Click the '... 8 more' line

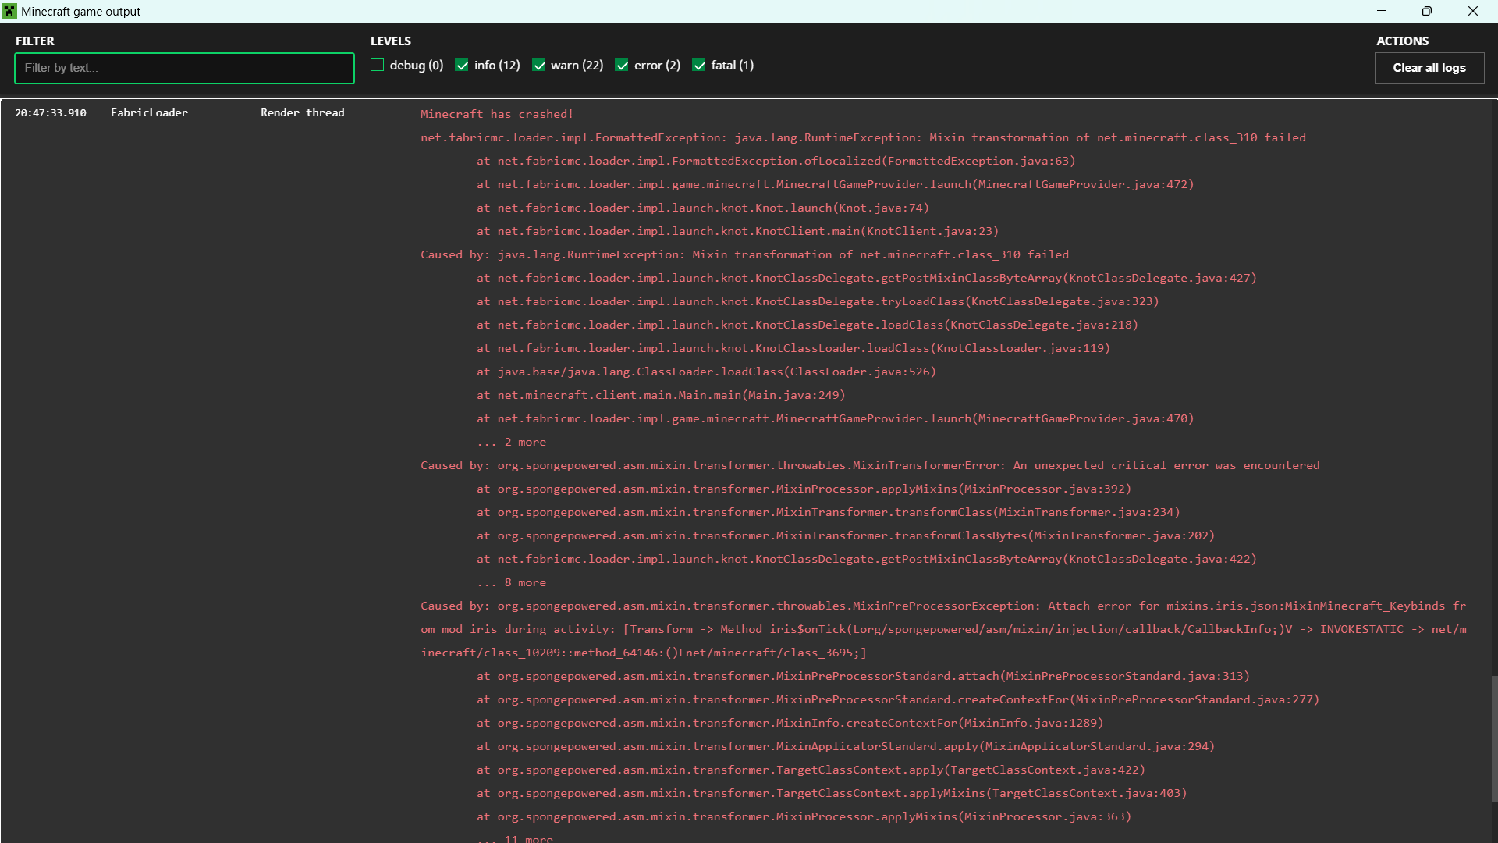point(511,582)
